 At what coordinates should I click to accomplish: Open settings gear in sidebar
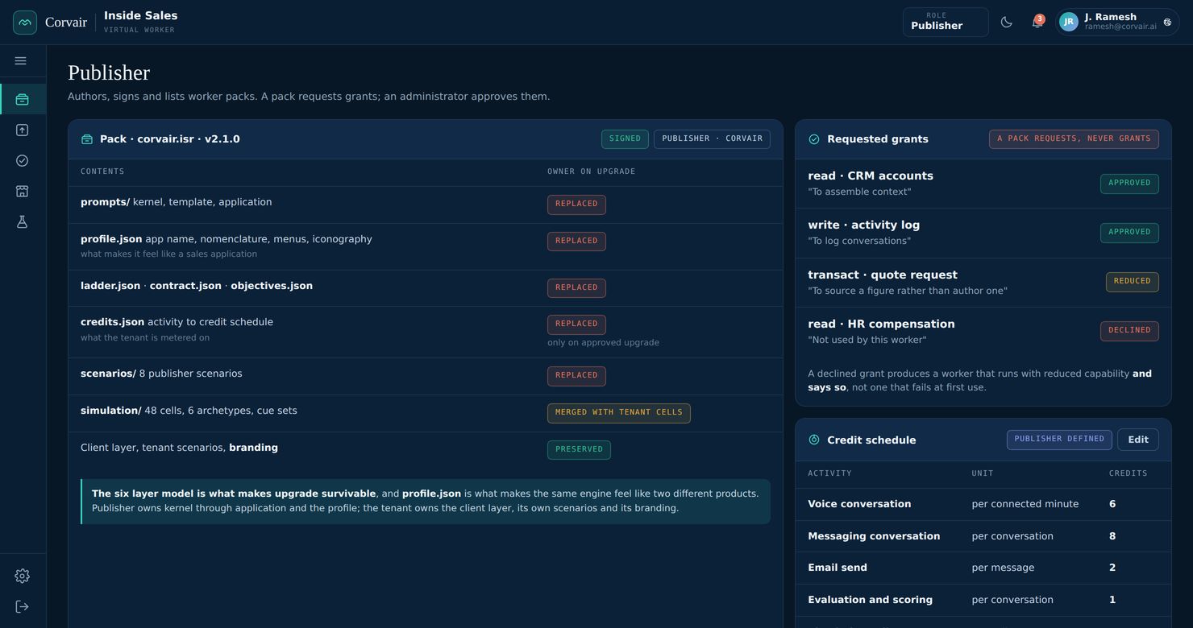[23, 576]
